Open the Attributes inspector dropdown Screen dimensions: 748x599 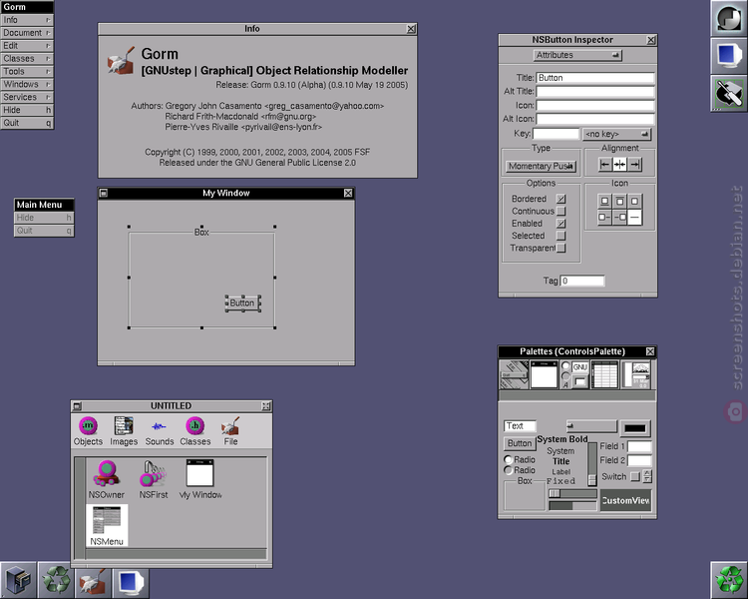[x=577, y=56]
